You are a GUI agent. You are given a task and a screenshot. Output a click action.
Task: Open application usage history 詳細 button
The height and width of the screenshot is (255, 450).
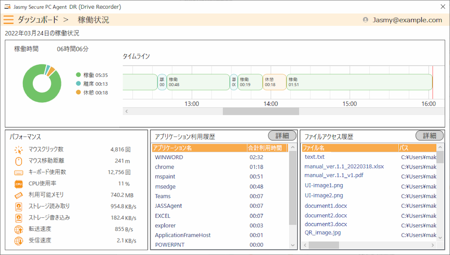[282, 136]
